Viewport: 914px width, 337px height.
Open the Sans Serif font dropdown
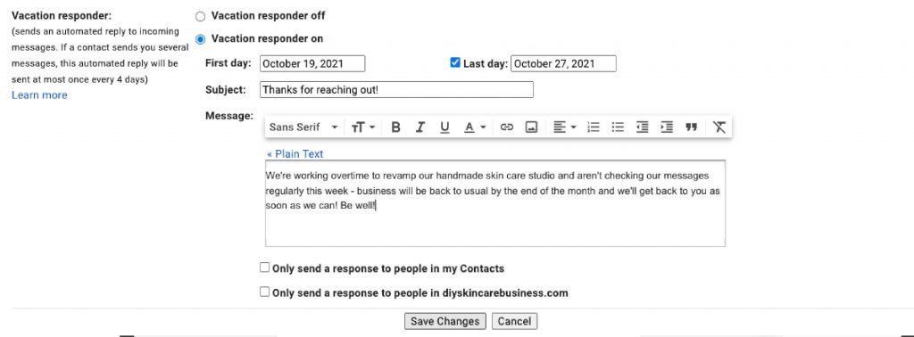click(303, 127)
